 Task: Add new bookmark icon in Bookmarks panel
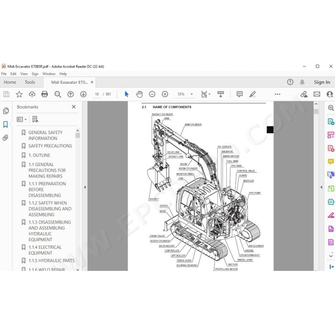point(35,119)
